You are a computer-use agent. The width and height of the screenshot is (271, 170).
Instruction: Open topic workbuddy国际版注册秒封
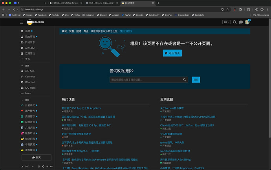(x=175, y=151)
